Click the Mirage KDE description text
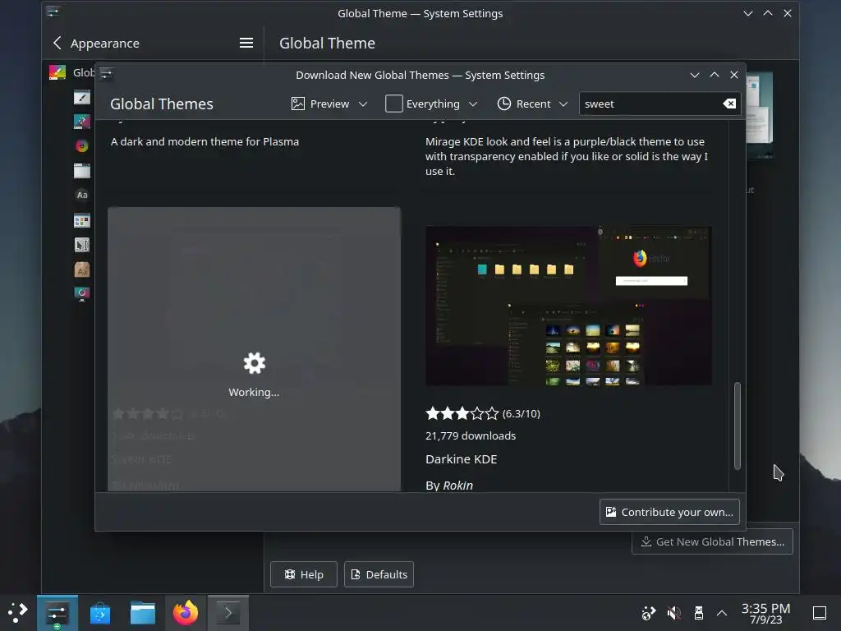Screen dimensions: 841x631 567,156
